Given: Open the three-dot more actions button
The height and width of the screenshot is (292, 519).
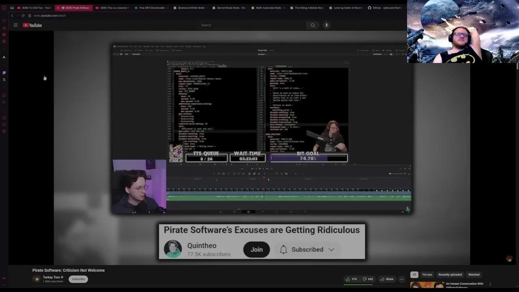Looking at the screenshot, I should pyautogui.click(x=402, y=279).
